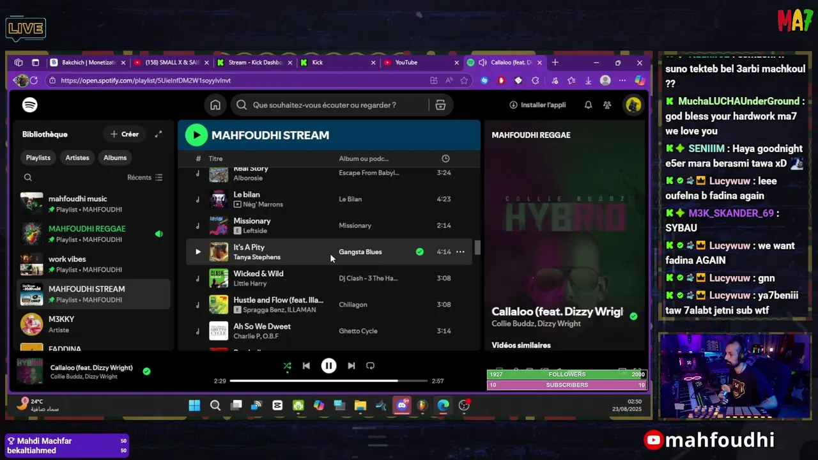
Task: Open the Windows Start menu
Action: [x=194, y=406]
